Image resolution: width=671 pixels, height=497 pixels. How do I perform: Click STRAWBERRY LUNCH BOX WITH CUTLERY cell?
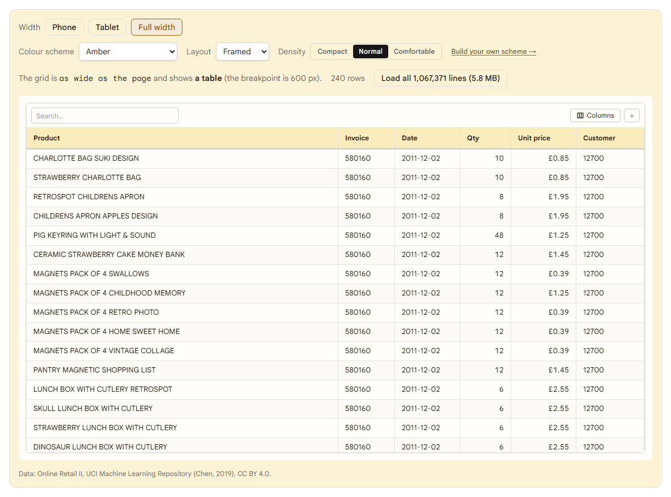pyautogui.click(x=182, y=428)
